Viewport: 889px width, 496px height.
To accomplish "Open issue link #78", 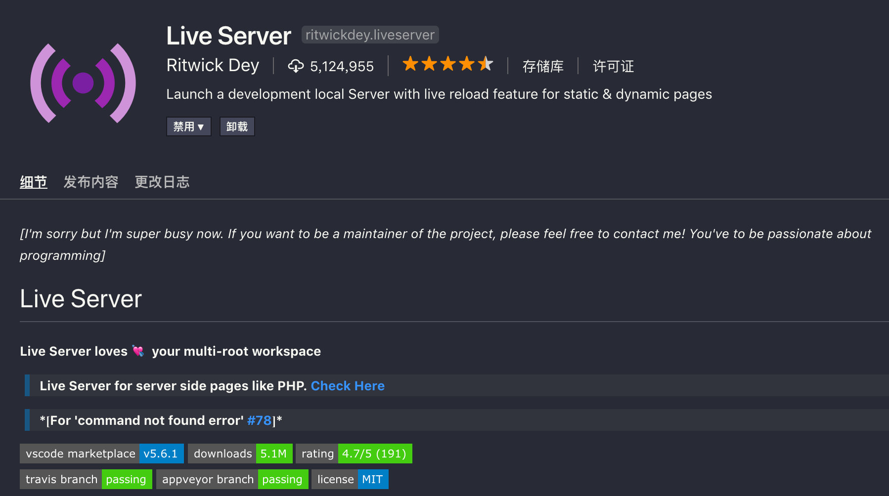I will pos(259,420).
